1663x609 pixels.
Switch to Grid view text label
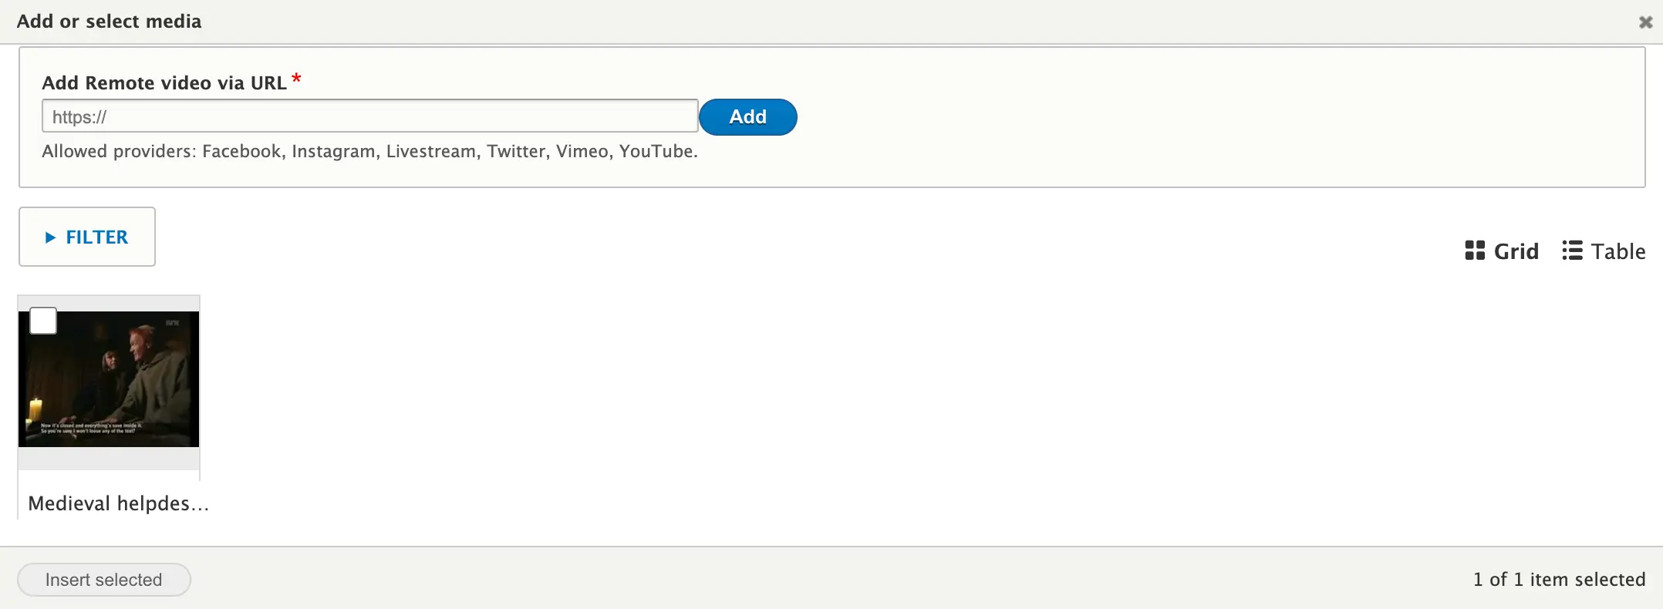pyautogui.click(x=1516, y=251)
